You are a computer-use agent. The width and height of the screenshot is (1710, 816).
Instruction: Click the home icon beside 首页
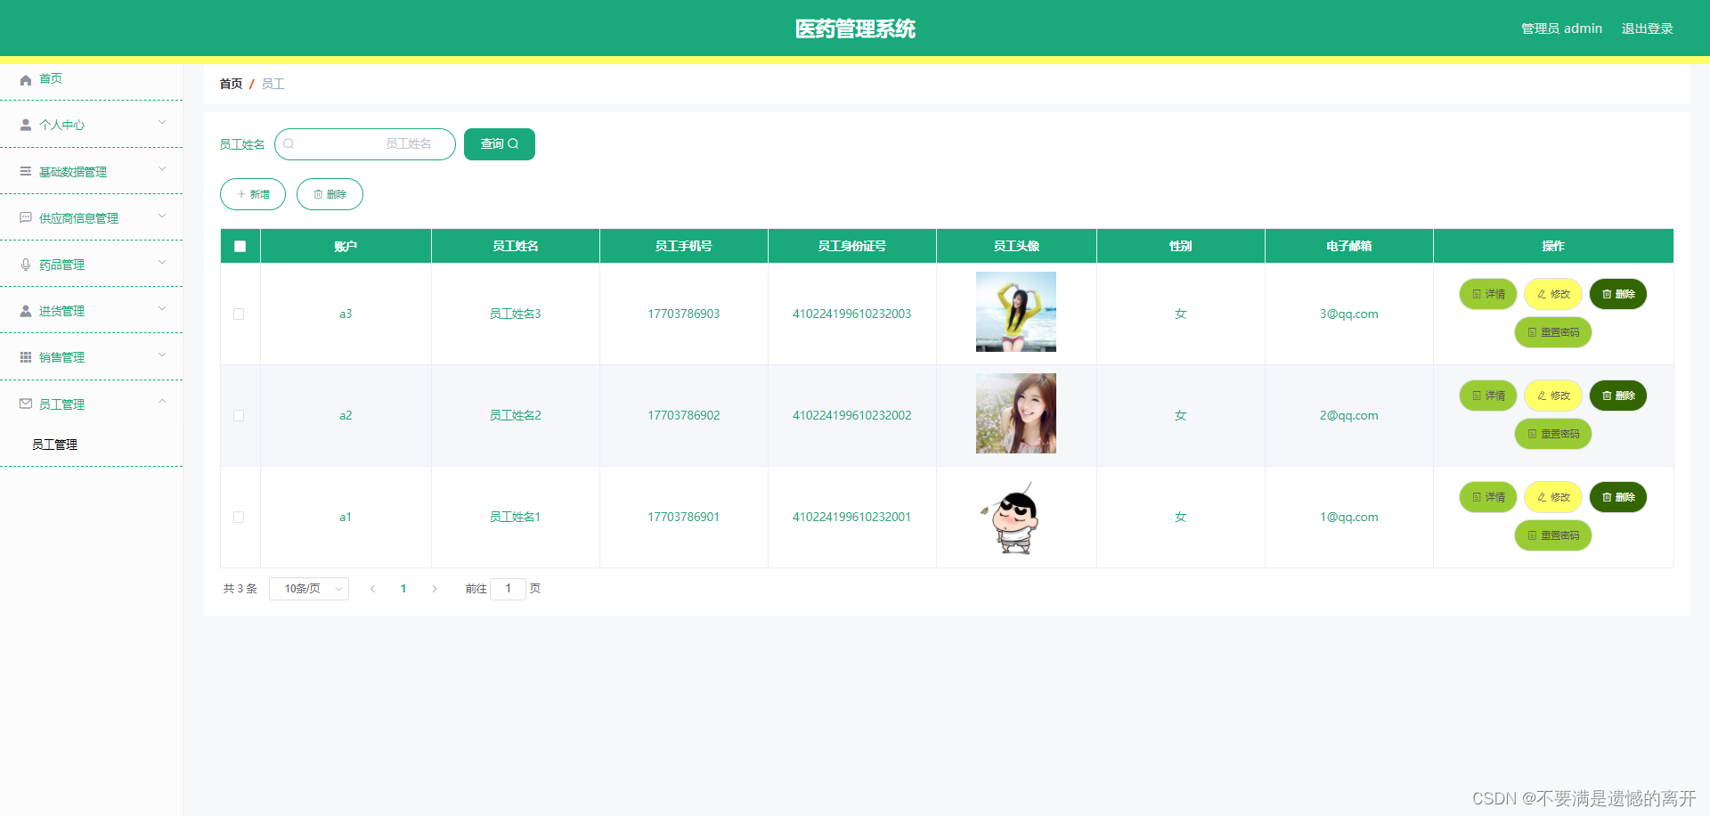(x=26, y=79)
